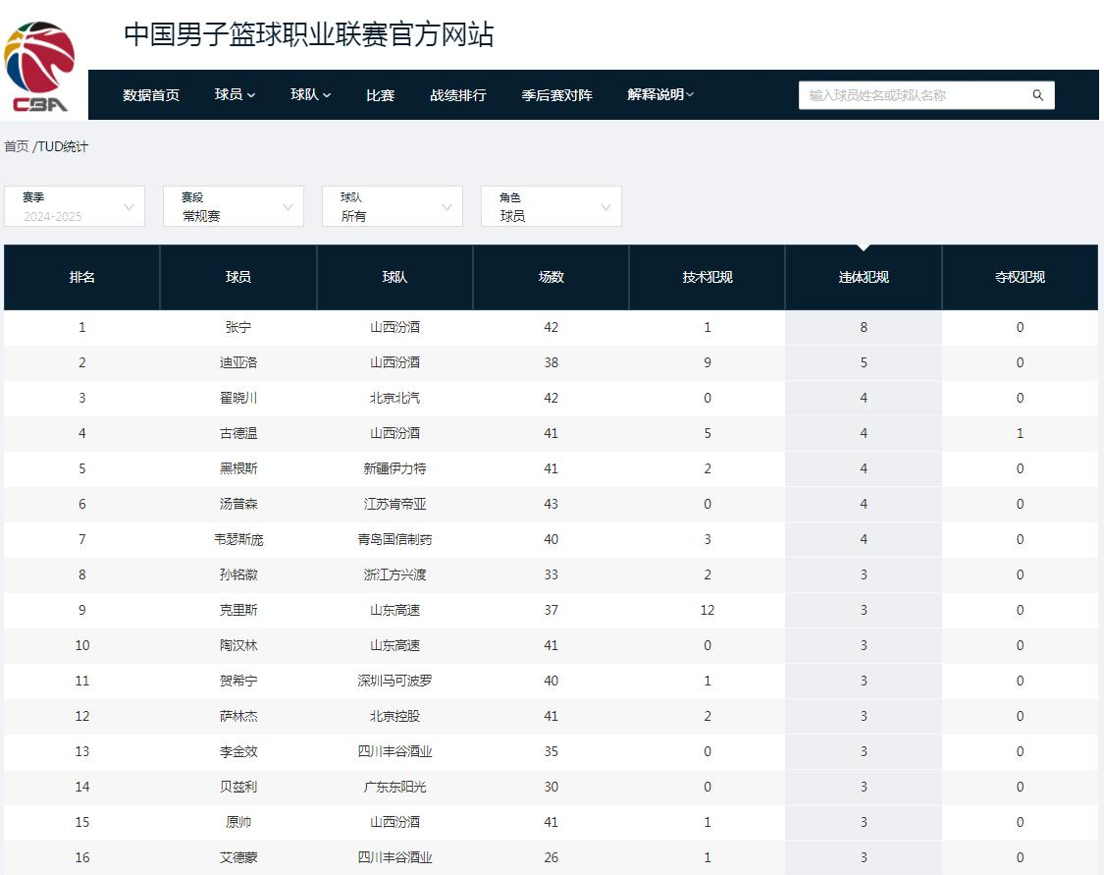Sort by the 技术犯规 column header

[707, 277]
